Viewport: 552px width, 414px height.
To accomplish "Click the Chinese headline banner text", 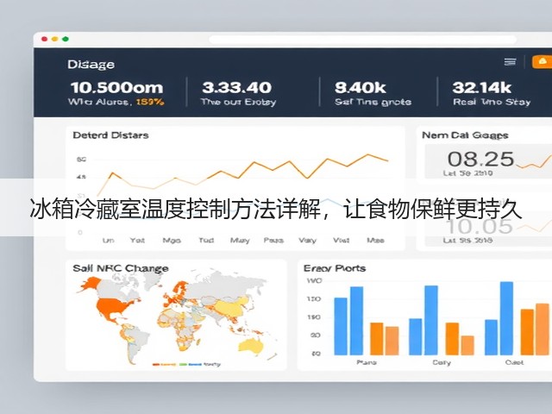I will [x=276, y=210].
